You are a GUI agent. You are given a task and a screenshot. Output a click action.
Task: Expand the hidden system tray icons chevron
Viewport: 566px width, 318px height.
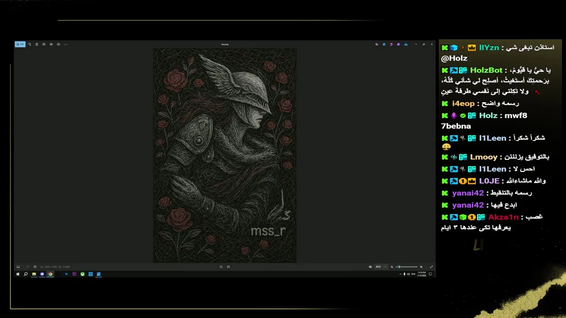401,274
